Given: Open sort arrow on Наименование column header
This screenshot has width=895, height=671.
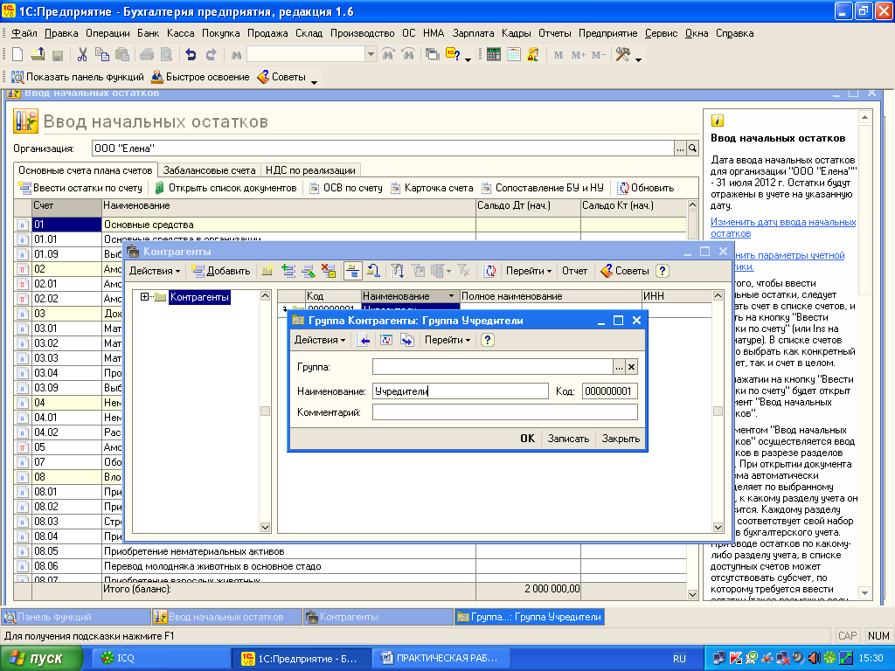Looking at the screenshot, I should tap(452, 296).
